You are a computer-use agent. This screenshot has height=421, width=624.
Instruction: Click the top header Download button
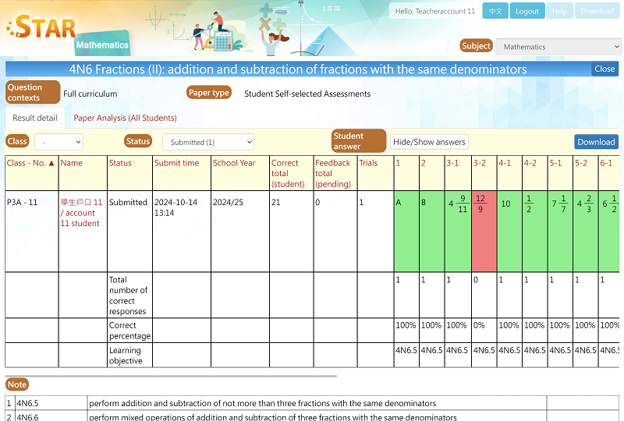point(597,11)
